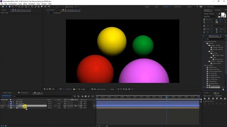Align layers horizontally centered icon
Viewport: 227px width, 127px height.
point(209,98)
